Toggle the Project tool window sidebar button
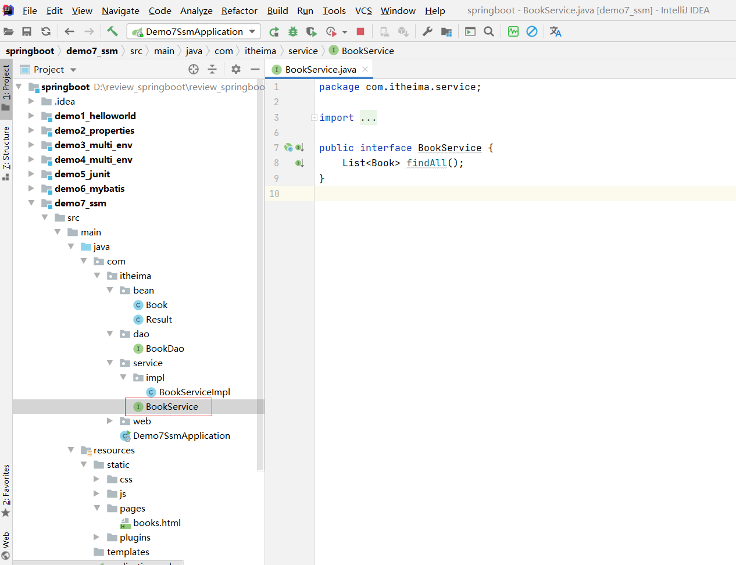The image size is (736, 565). (x=6, y=87)
